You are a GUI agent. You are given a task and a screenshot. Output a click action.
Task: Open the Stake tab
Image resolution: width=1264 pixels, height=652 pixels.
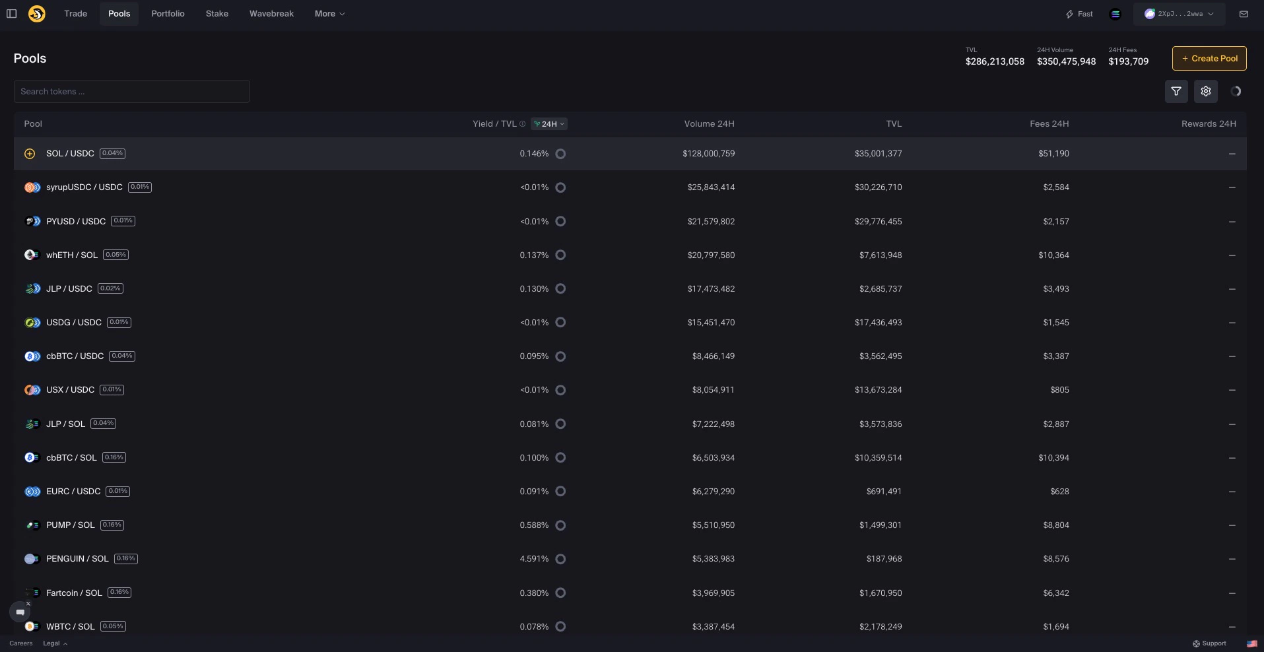point(217,14)
